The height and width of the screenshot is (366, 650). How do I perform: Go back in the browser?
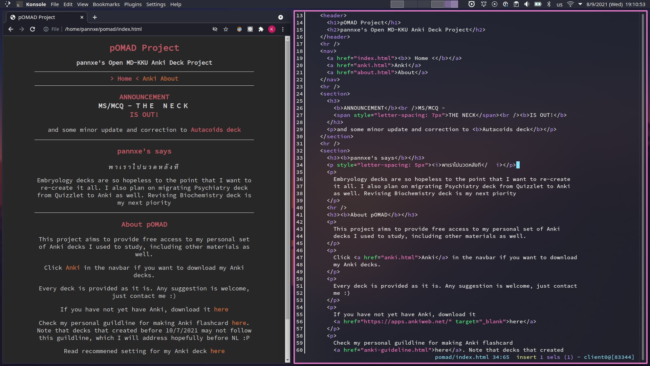(x=11, y=29)
